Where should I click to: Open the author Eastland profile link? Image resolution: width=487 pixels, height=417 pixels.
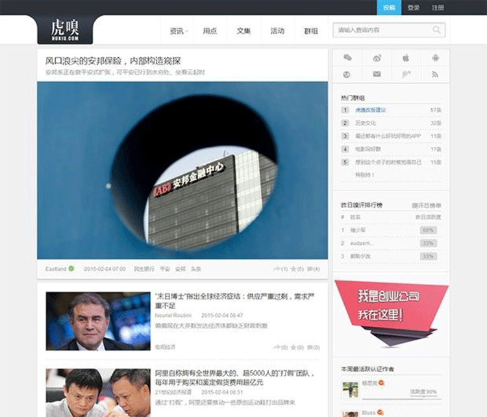click(x=56, y=269)
